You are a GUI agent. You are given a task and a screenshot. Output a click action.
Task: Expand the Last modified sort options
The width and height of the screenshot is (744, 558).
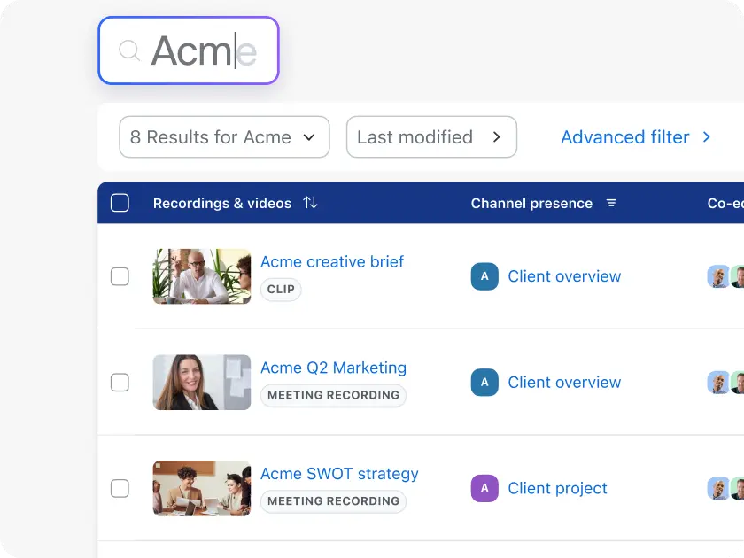click(431, 136)
